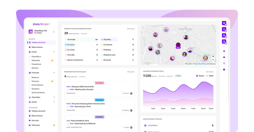Expand the Outils section chevron
This screenshot has height=132, width=254.
pyautogui.click(x=54, y=102)
